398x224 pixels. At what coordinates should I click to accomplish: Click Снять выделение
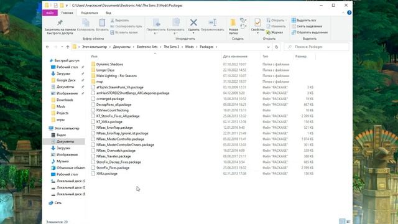pyautogui.click(x=307, y=26)
